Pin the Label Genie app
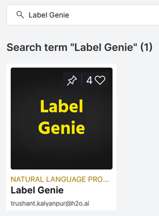This screenshot has height=216, width=159. pyautogui.click(x=72, y=80)
